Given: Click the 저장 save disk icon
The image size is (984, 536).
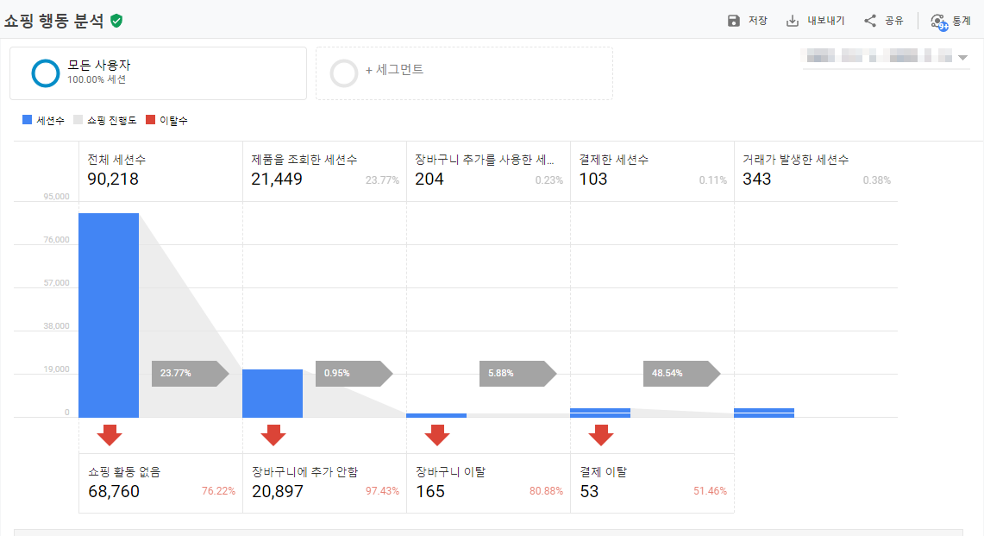Looking at the screenshot, I should click(734, 21).
